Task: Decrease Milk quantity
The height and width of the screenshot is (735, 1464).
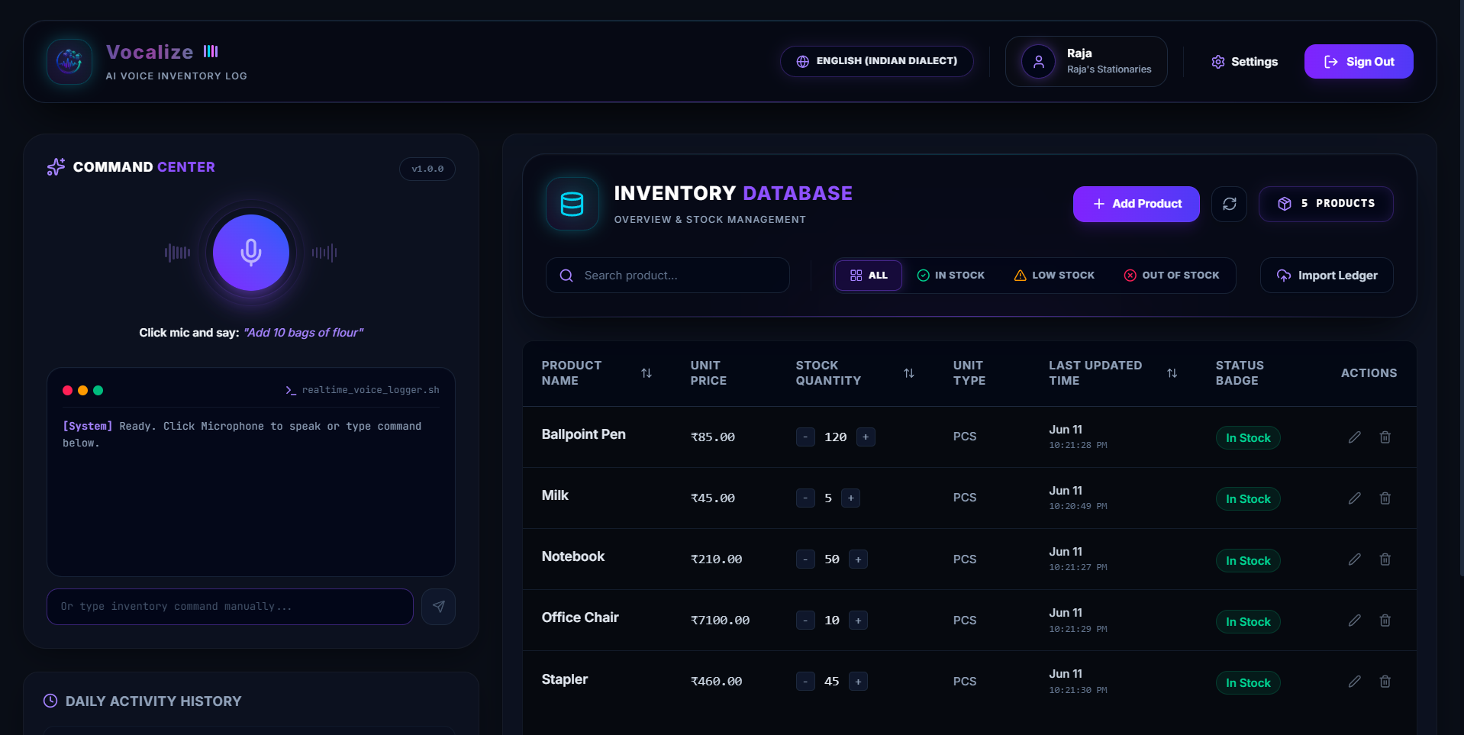Action: tap(805, 498)
